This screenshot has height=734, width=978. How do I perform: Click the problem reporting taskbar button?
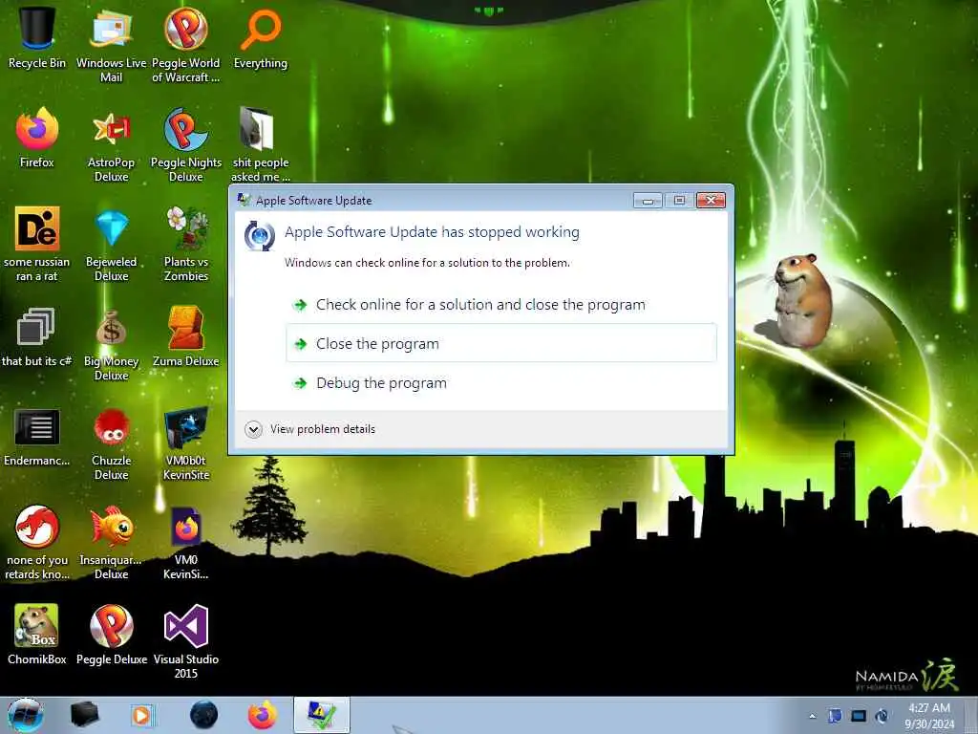[x=322, y=715]
